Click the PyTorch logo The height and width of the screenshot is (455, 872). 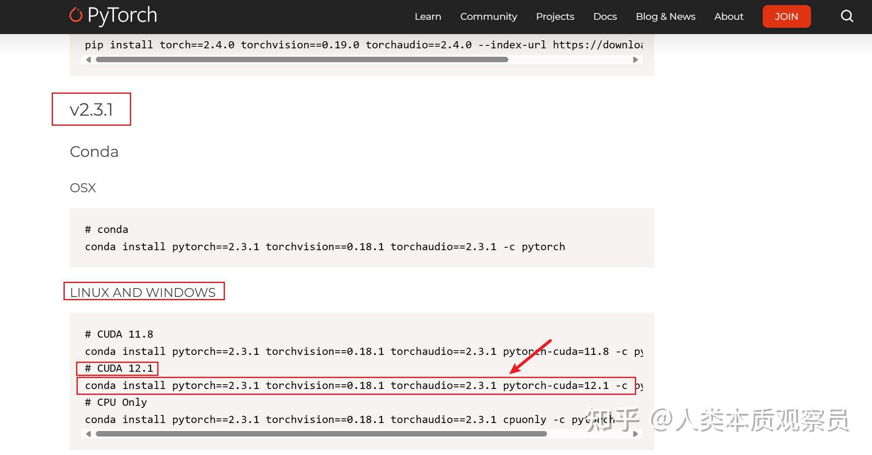[x=113, y=15]
